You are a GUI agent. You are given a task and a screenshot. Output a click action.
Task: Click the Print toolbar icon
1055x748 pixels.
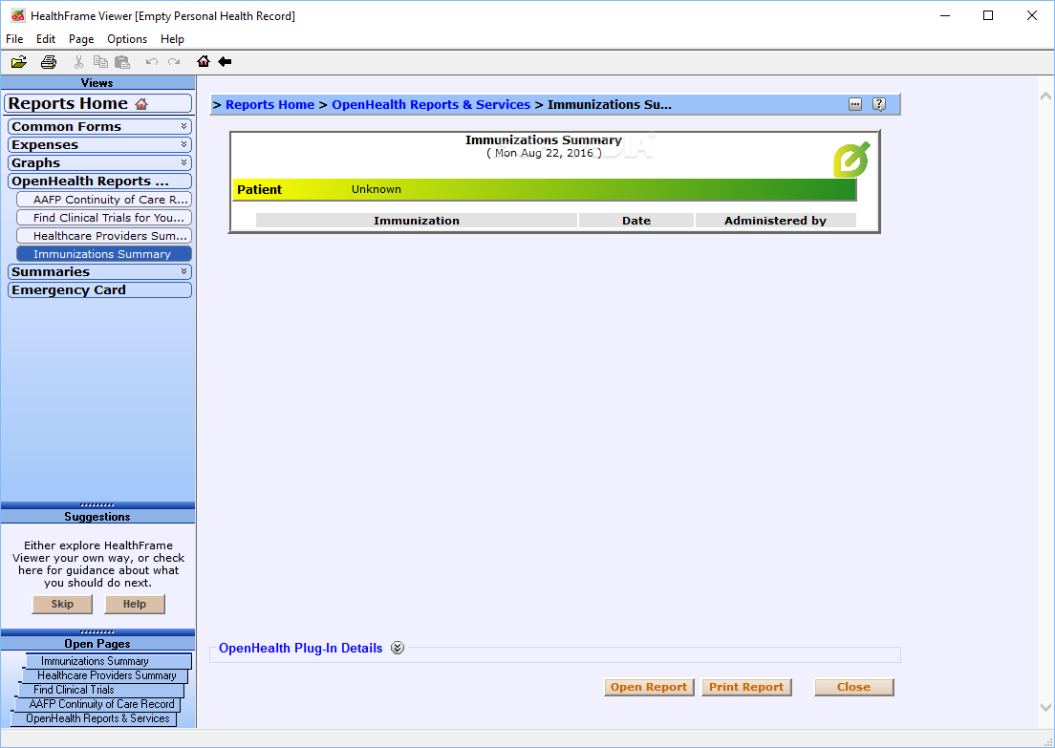49,62
